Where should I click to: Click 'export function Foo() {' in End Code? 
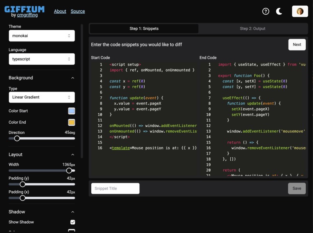point(244,76)
